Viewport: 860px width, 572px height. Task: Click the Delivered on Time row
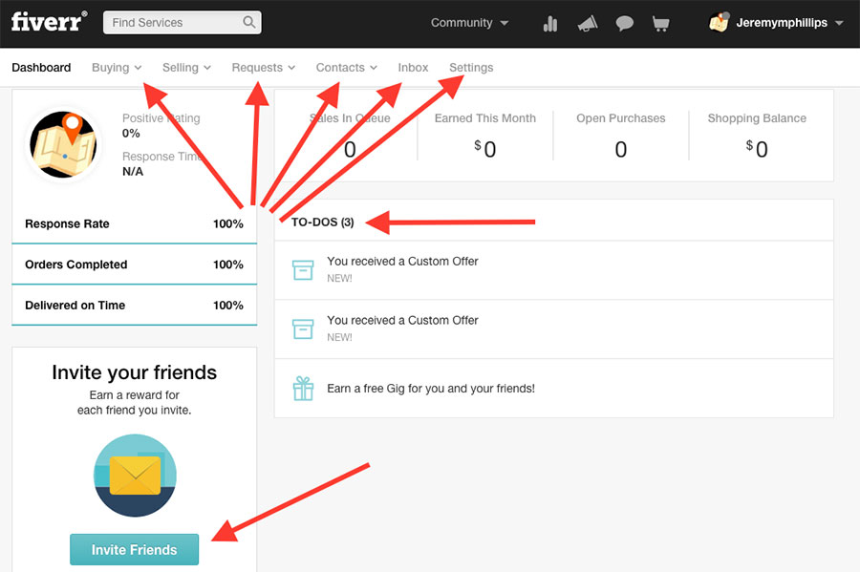pos(135,306)
